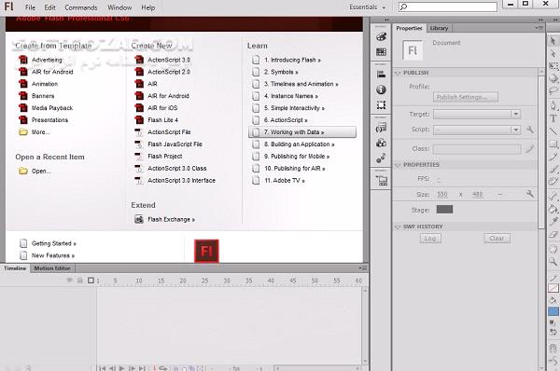560x371 pixels.
Task: Select the Free Transform tool
Action: coord(553,66)
